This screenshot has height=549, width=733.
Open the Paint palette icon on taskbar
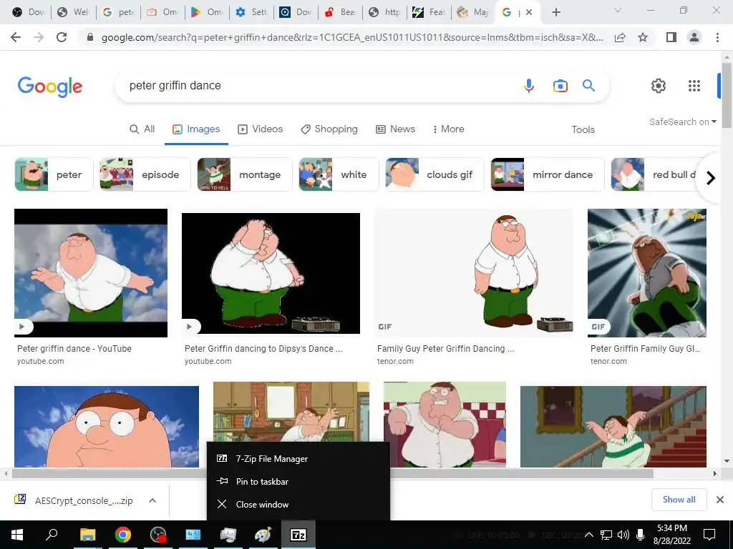click(x=263, y=535)
